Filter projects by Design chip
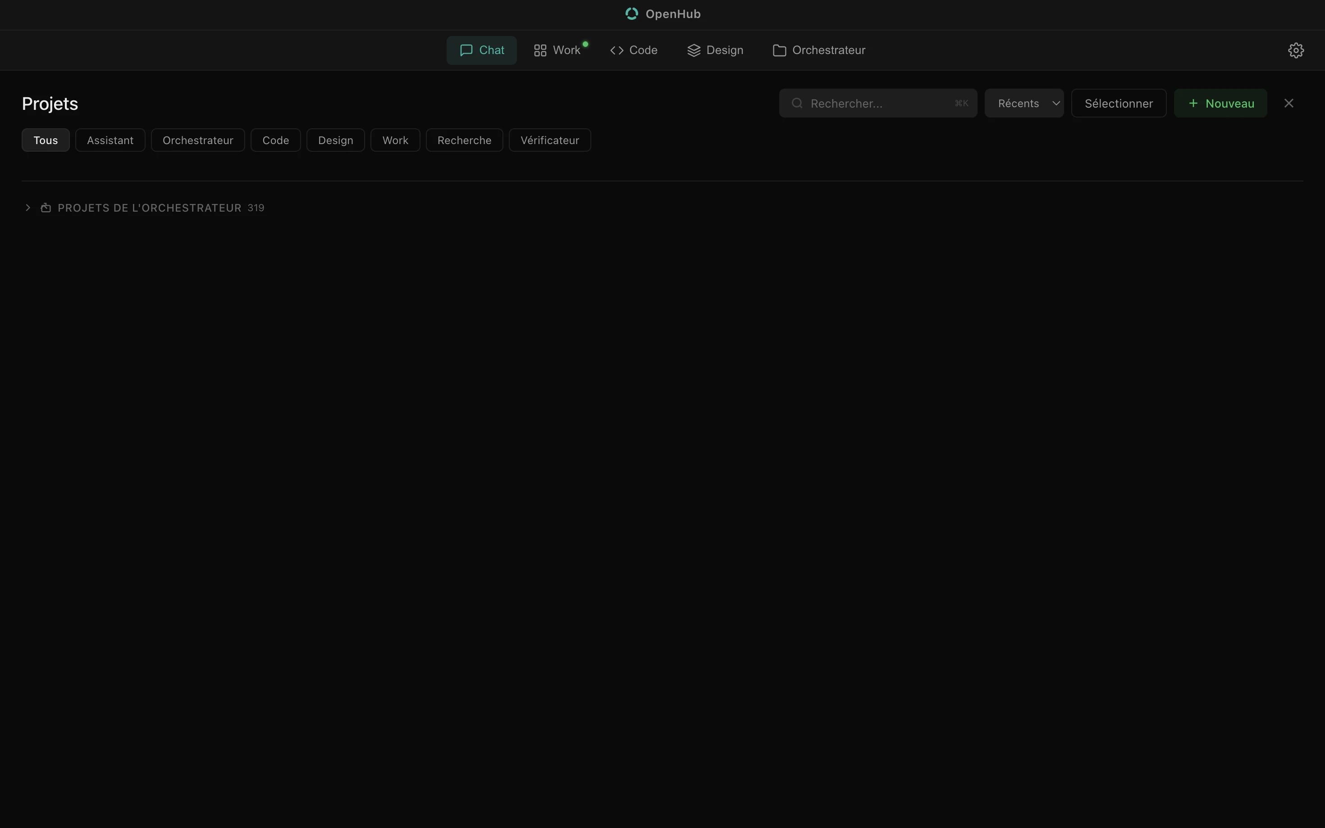Image resolution: width=1325 pixels, height=828 pixels. 335,140
